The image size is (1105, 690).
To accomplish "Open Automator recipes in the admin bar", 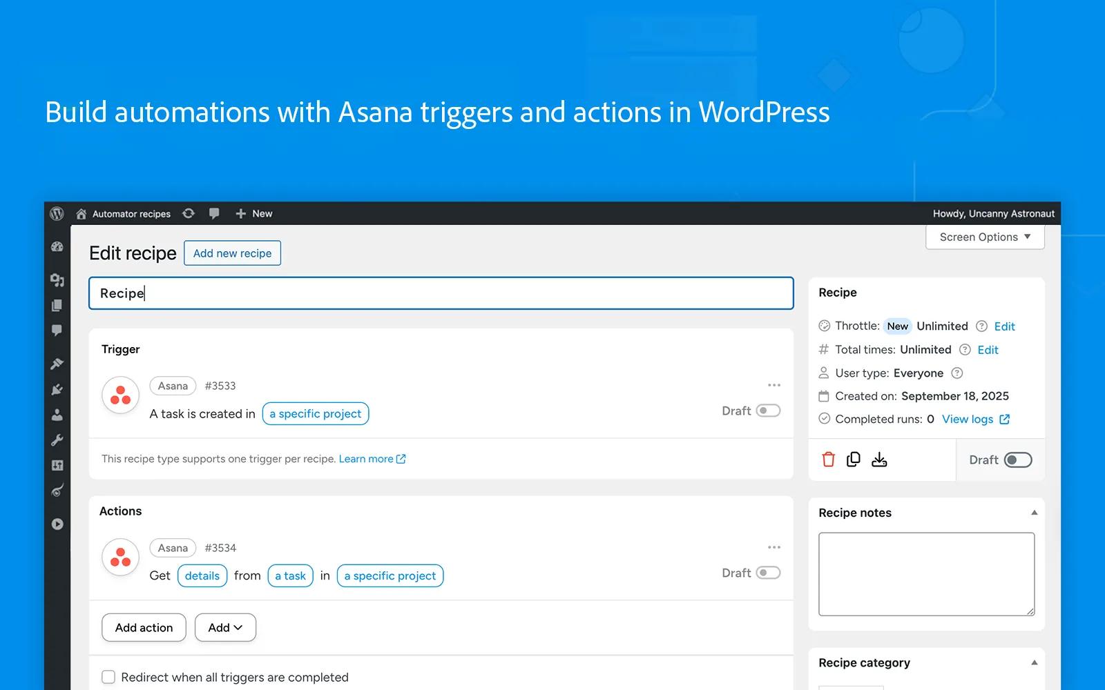I will click(131, 214).
